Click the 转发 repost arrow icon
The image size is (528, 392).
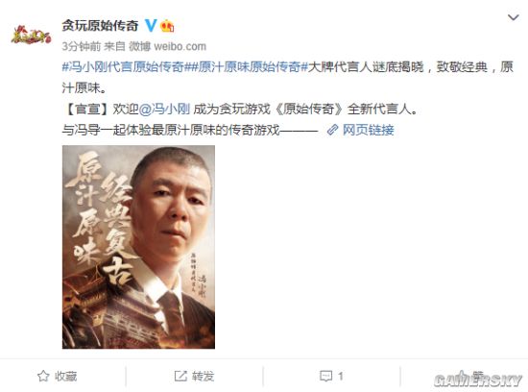180,376
